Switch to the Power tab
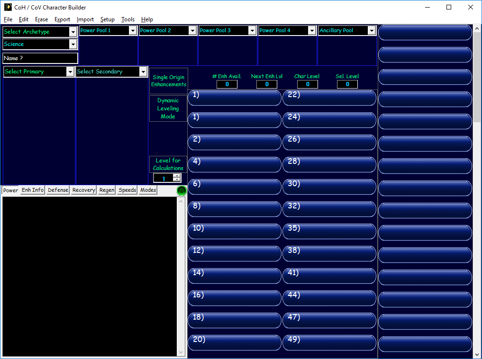 coord(10,190)
